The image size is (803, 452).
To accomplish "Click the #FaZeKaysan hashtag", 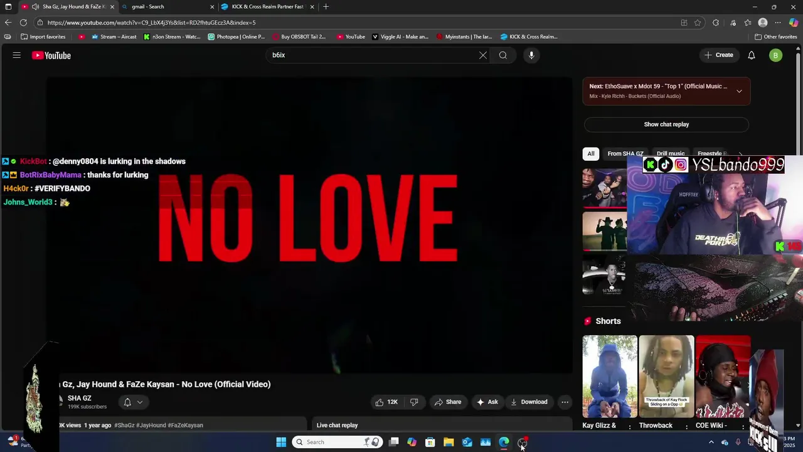I will (x=185, y=425).
